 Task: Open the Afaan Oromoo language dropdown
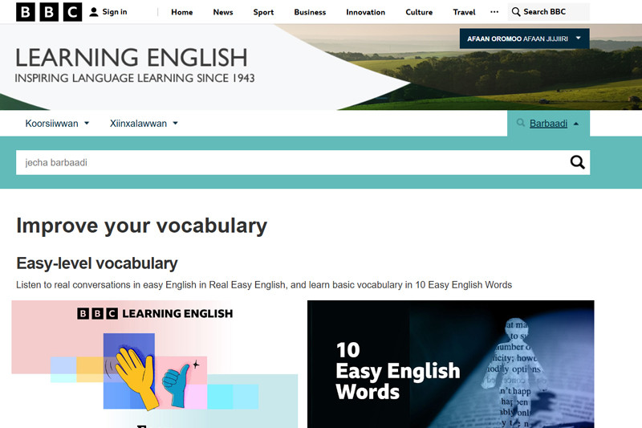[x=525, y=39]
